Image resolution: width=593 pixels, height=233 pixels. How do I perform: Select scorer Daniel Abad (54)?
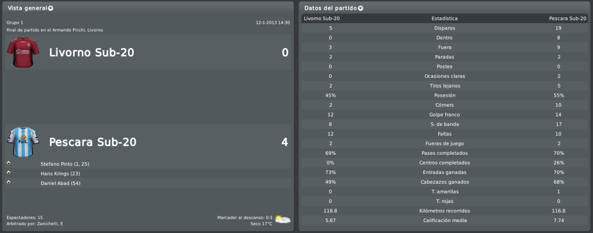click(60, 183)
